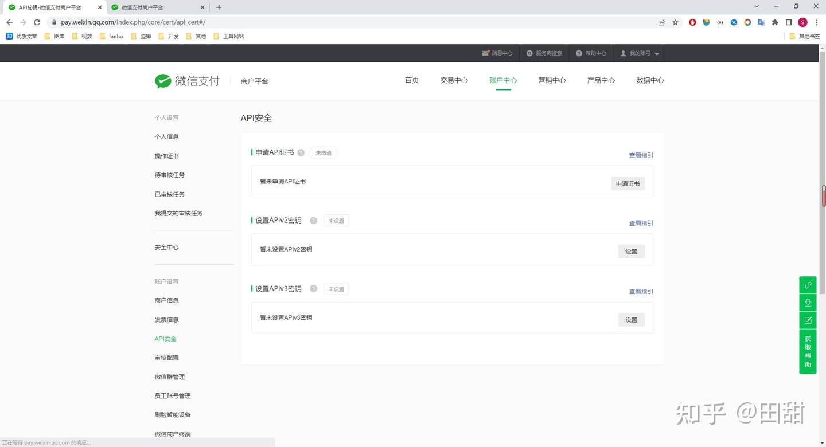This screenshot has width=826, height=447.
Task: Open 消息中心 in the top bar
Action: pyautogui.click(x=497, y=53)
